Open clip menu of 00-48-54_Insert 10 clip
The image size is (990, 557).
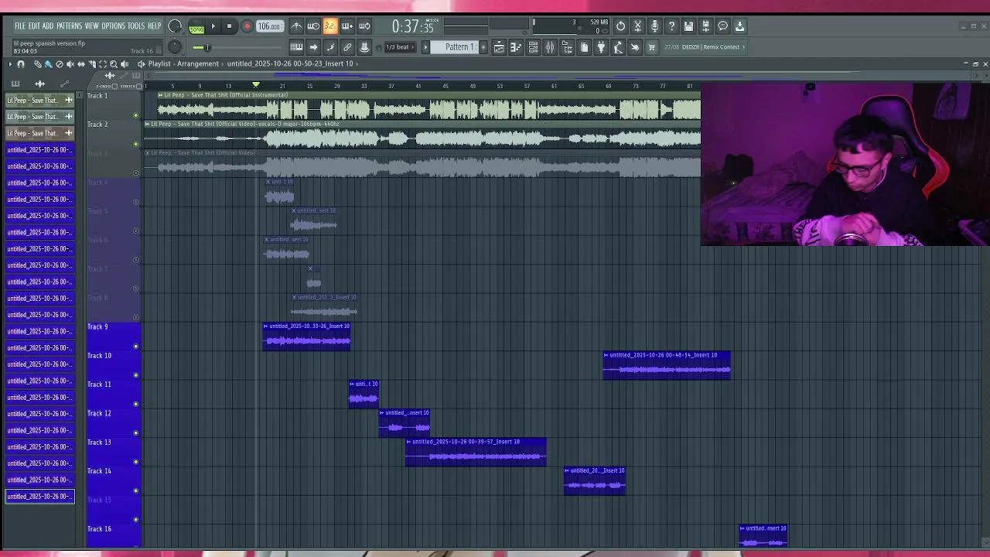pyautogui.click(x=606, y=355)
